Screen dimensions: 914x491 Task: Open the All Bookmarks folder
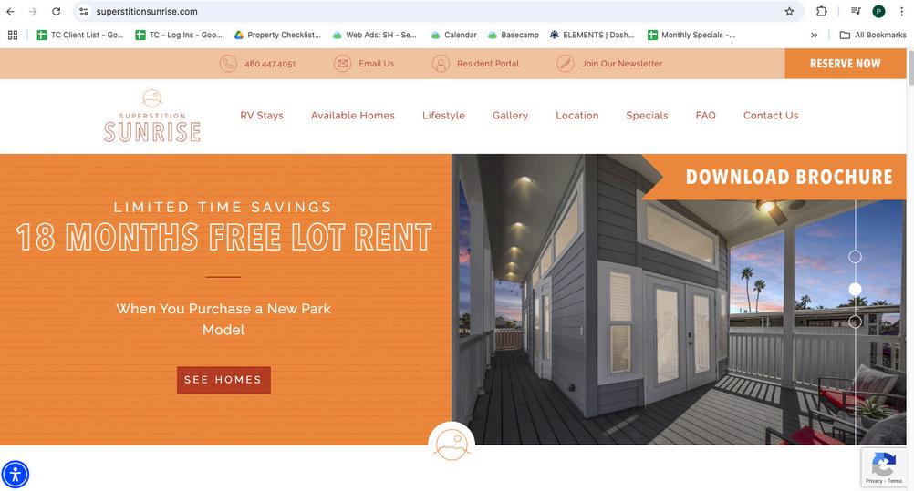873,35
